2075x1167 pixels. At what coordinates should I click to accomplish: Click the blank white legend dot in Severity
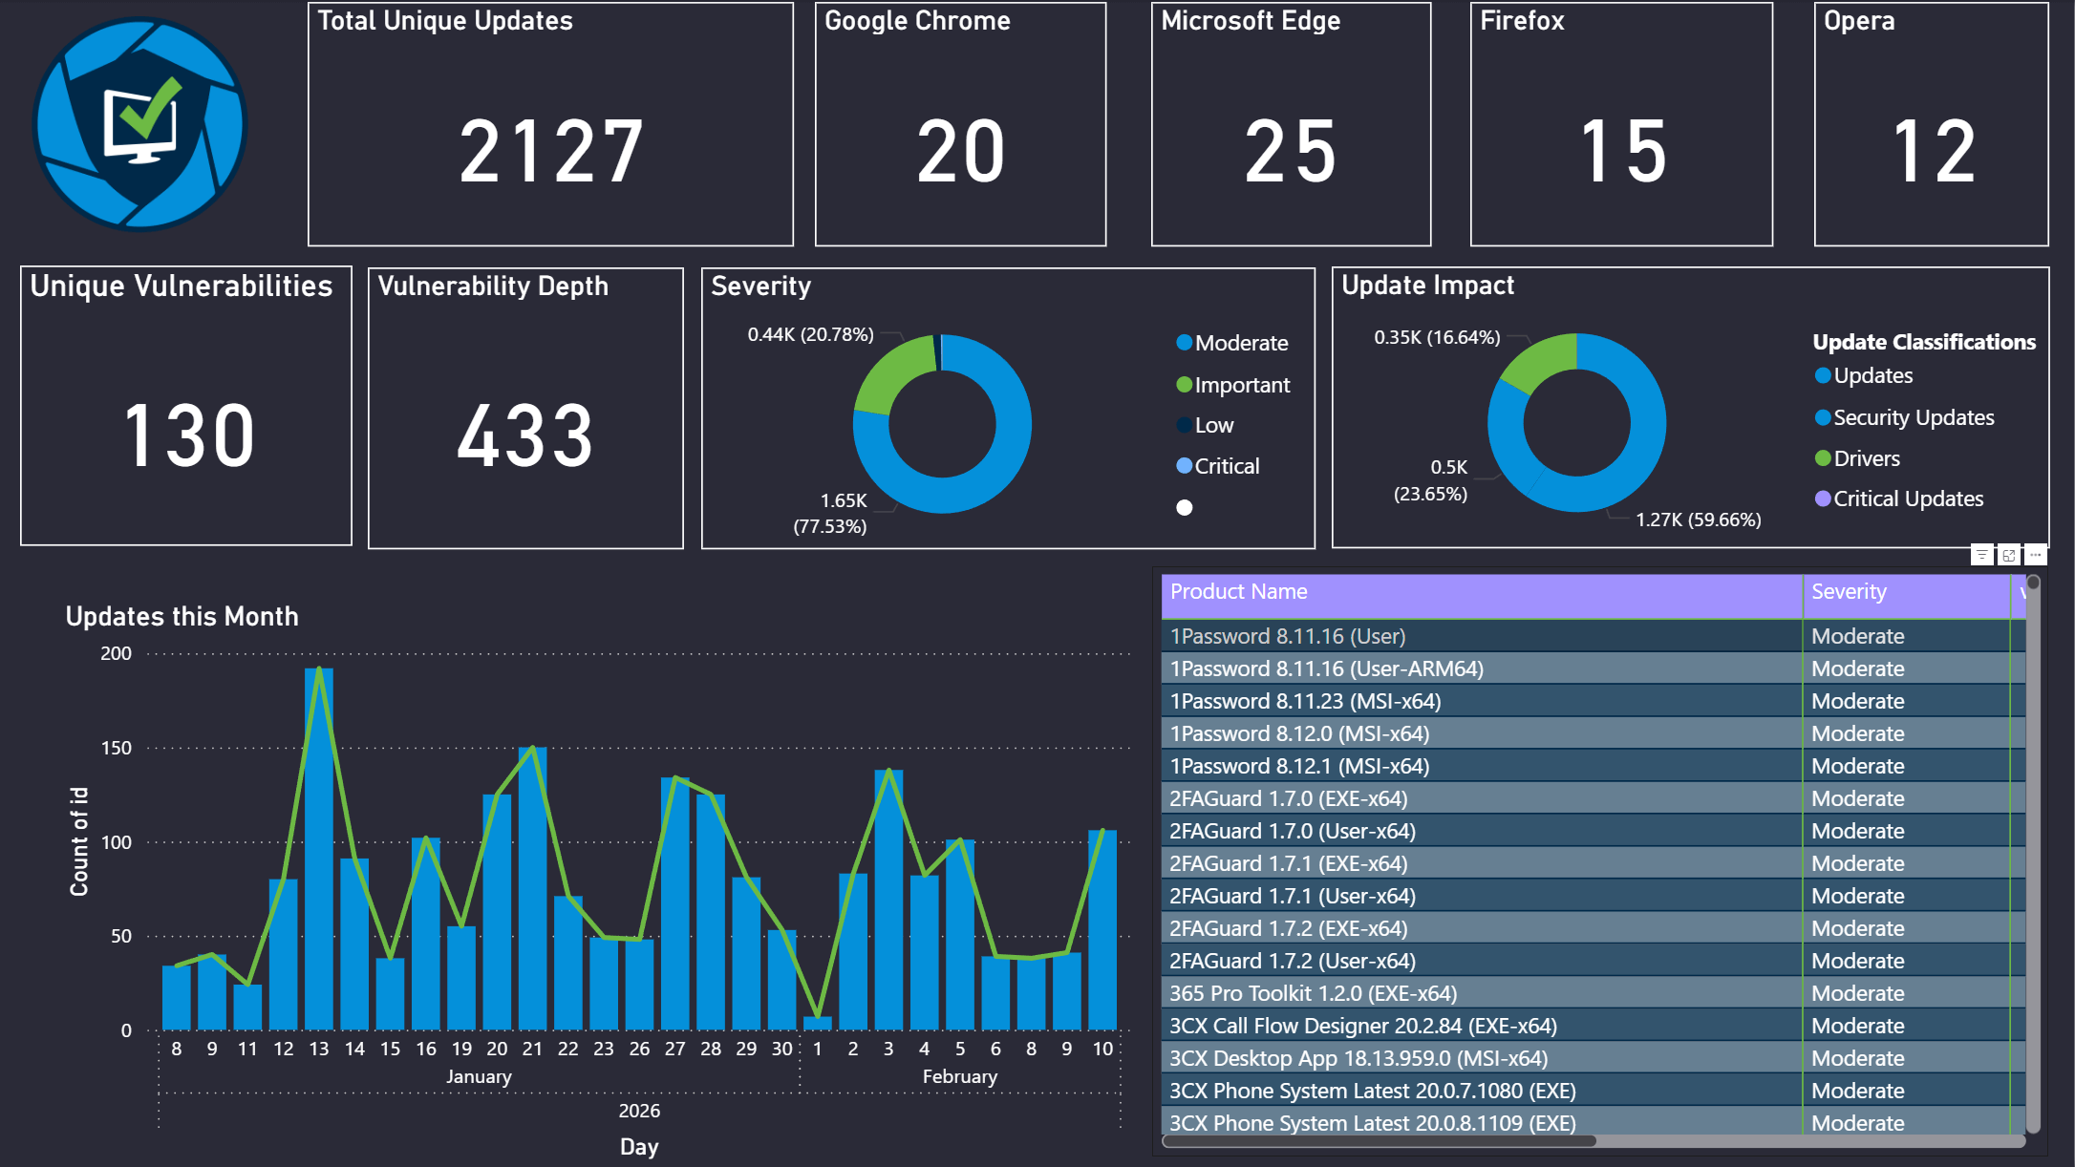1185,508
